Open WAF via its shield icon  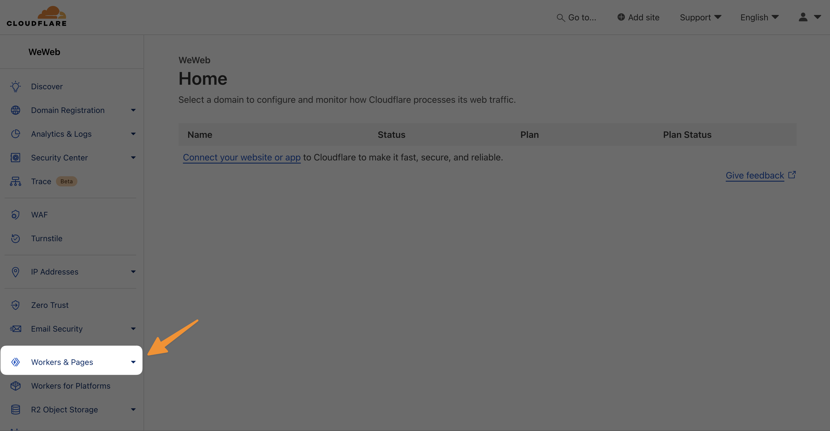(x=15, y=215)
